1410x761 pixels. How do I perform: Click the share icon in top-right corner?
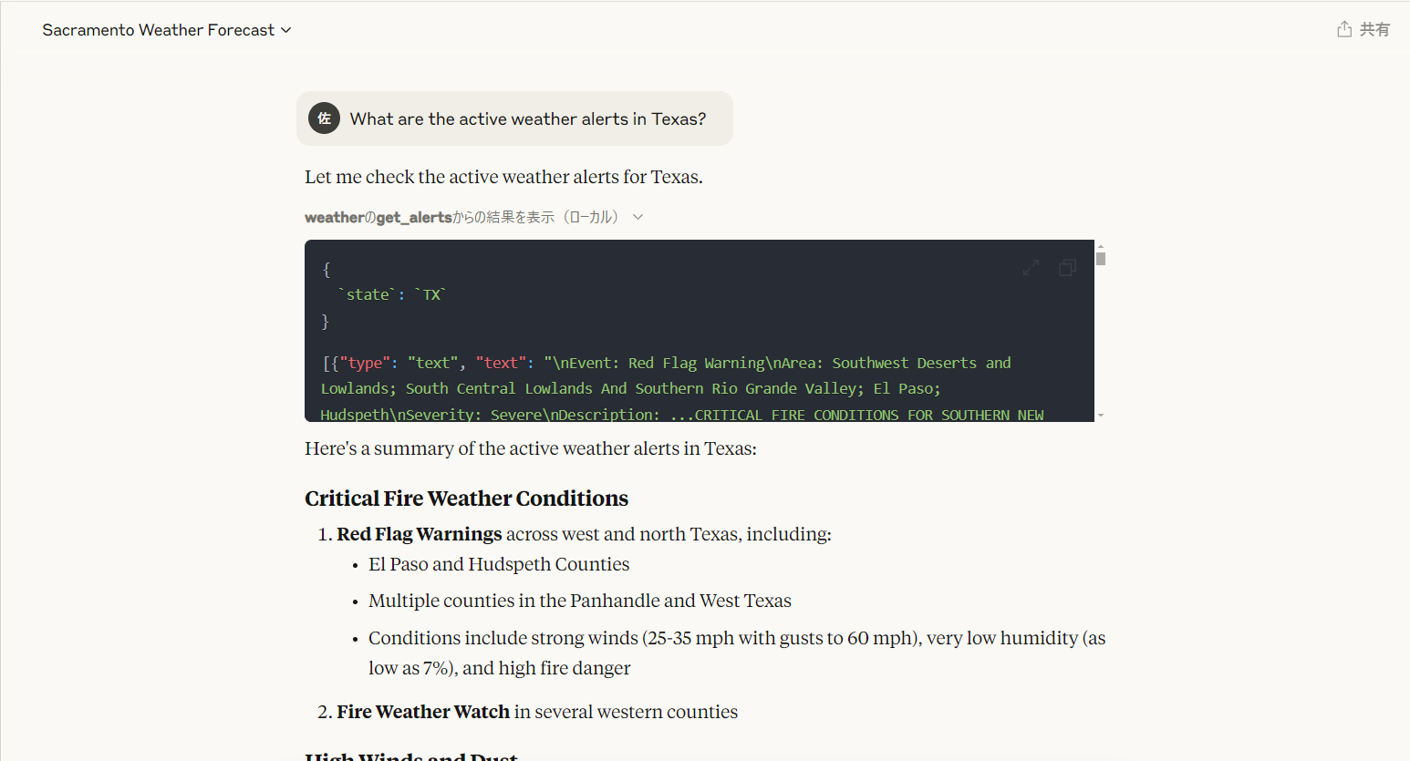click(1343, 29)
